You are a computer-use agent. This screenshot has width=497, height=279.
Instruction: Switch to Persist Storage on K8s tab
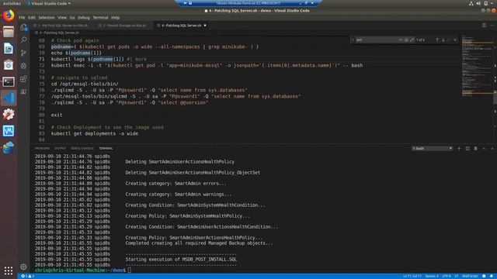[x=123, y=26]
